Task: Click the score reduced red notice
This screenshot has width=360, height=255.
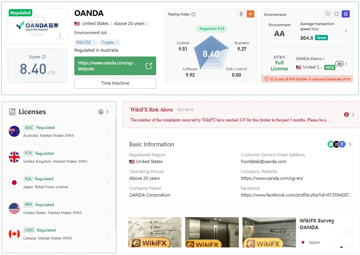Action: 307,79
